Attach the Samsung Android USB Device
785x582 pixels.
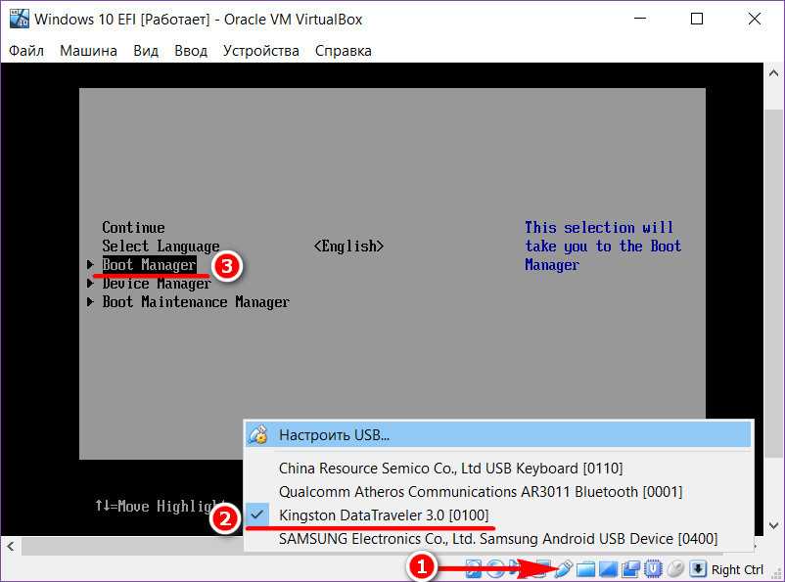click(x=497, y=539)
